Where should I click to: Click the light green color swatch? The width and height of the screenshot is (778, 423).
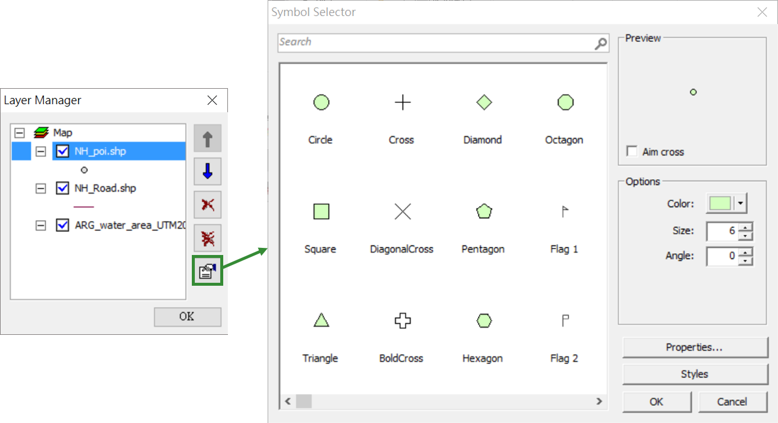tap(720, 204)
